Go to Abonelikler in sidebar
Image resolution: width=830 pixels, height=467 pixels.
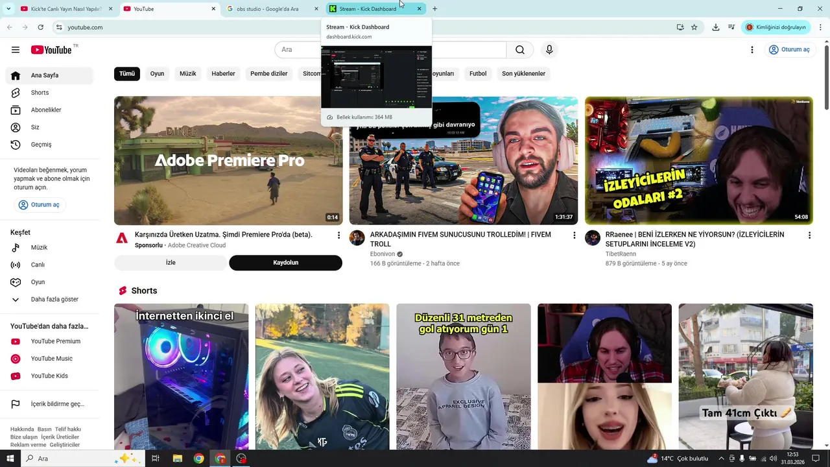pos(49,110)
